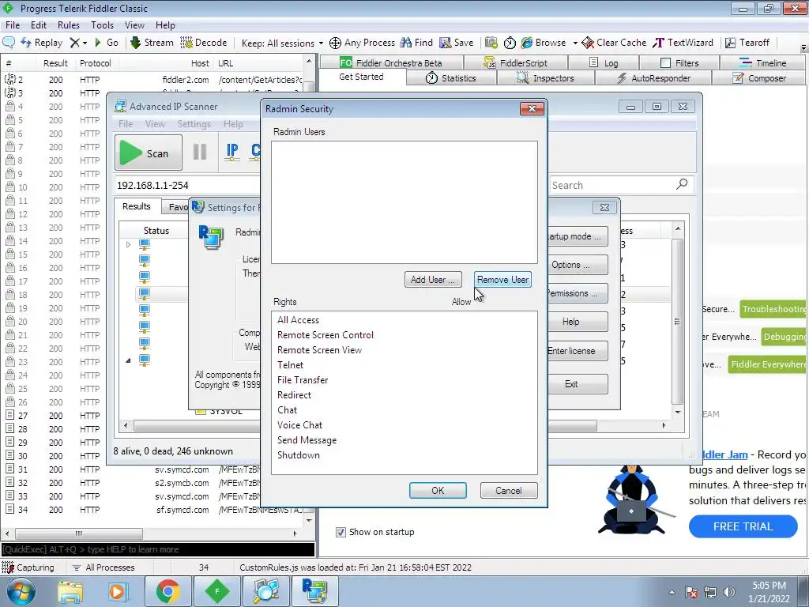Screen dimensions: 809x607
Task: Open the Fiddler taskbar icon
Action: (216, 591)
